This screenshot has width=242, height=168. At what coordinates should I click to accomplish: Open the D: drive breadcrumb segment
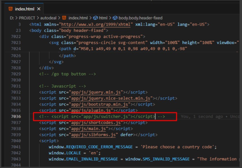[12, 18]
